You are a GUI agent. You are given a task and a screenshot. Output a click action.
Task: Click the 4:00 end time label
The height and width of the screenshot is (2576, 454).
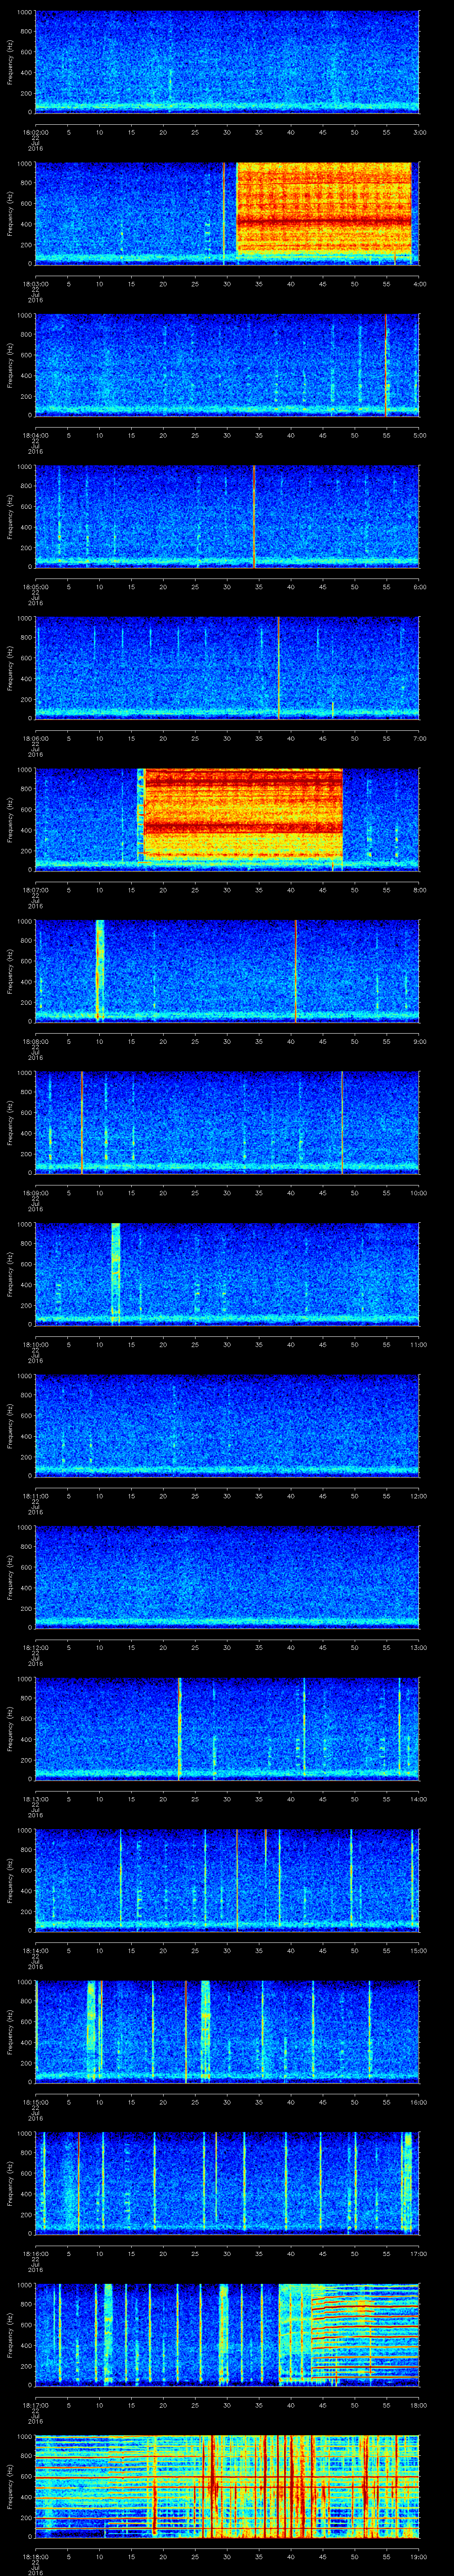419,284
